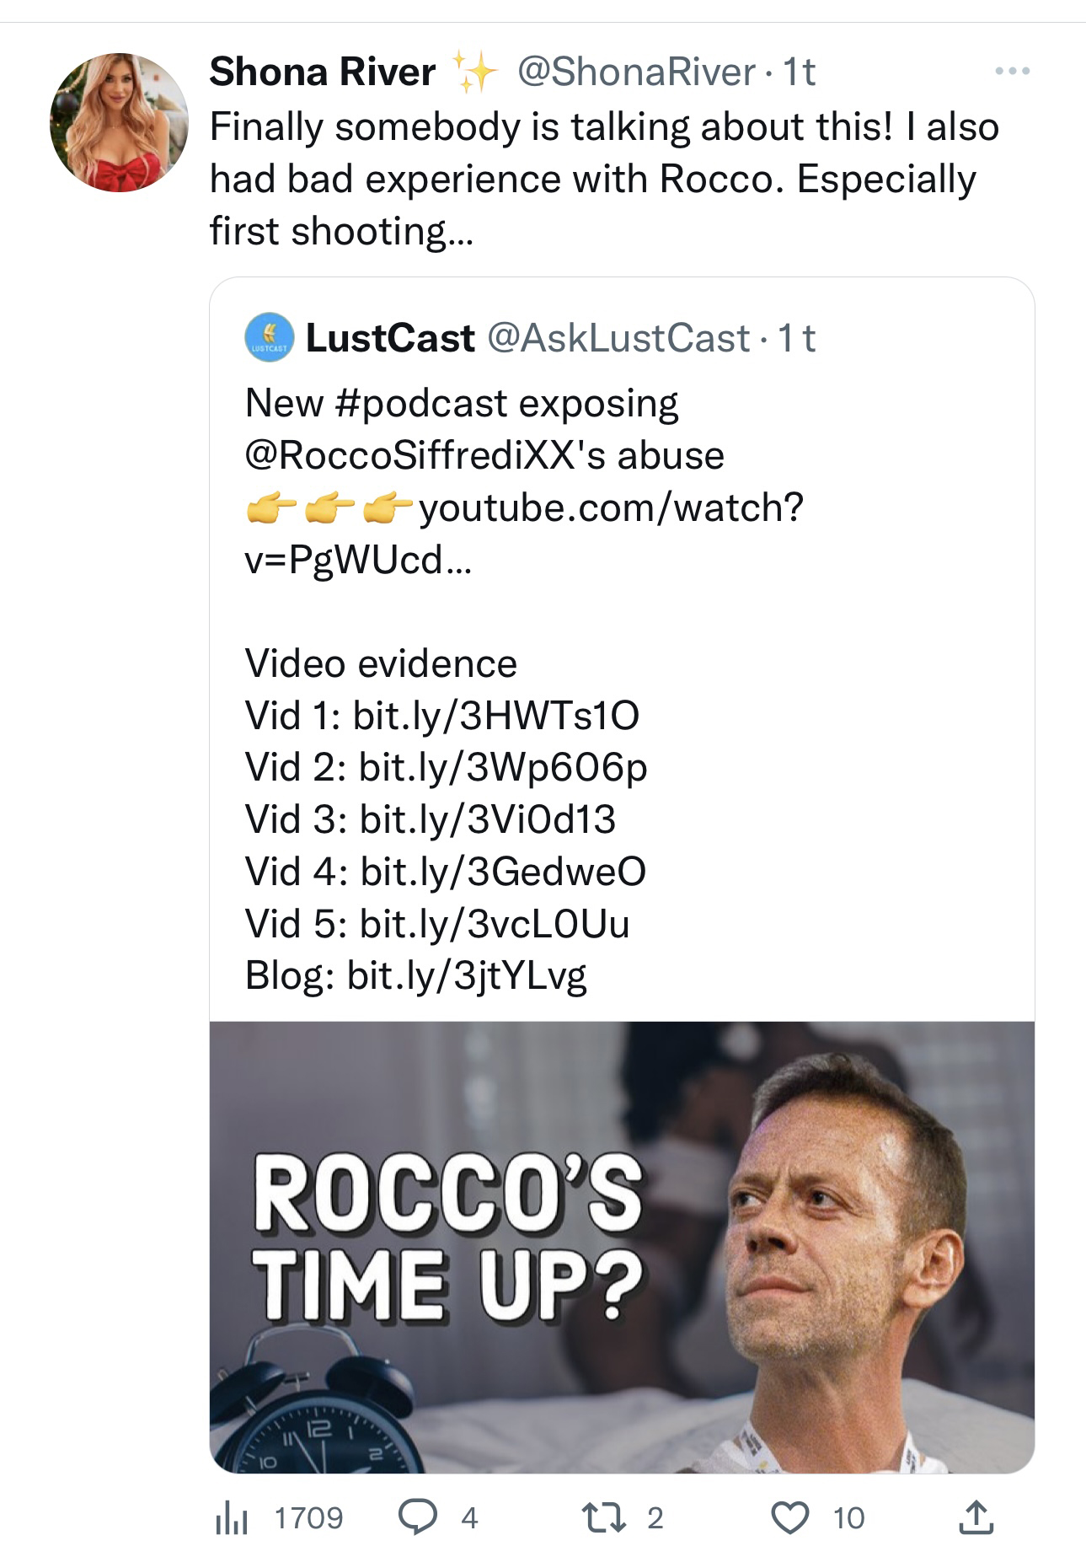Click the reply speech bubble icon
The image size is (1086, 1557).
tap(415, 1517)
